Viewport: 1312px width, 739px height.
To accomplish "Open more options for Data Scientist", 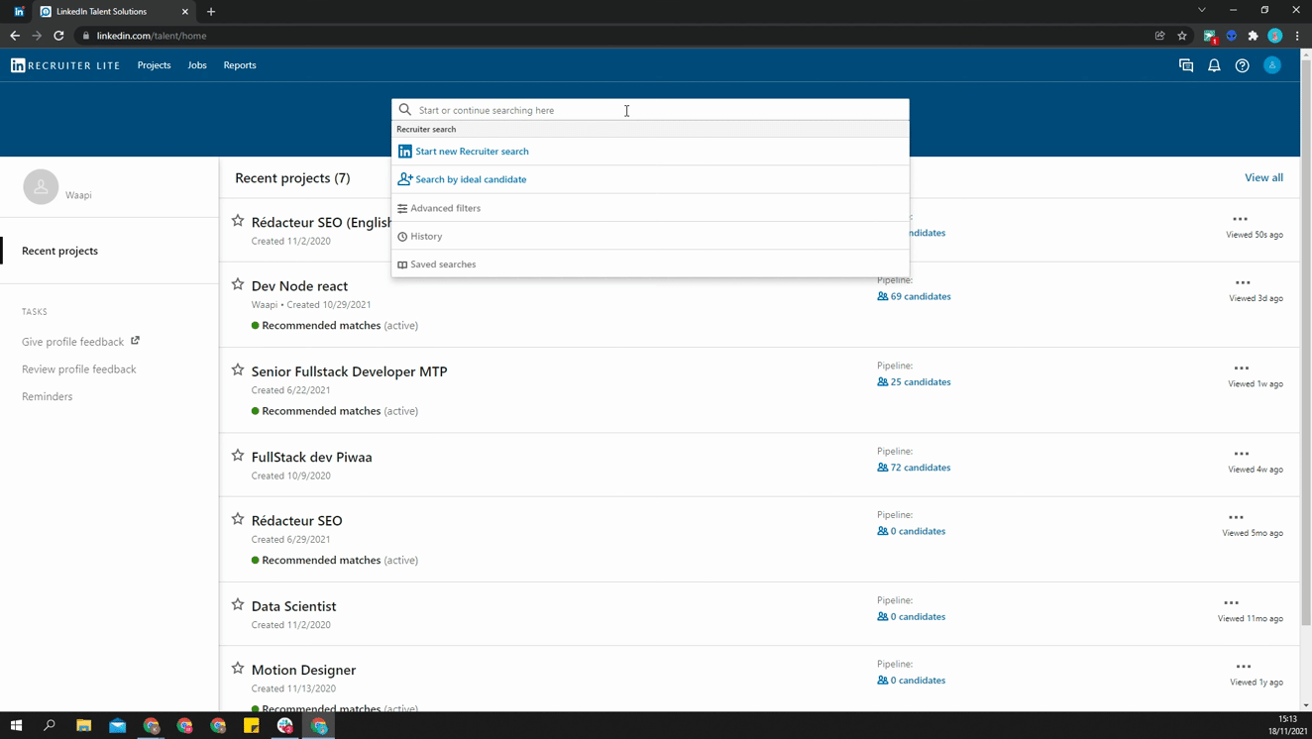I will [1232, 602].
